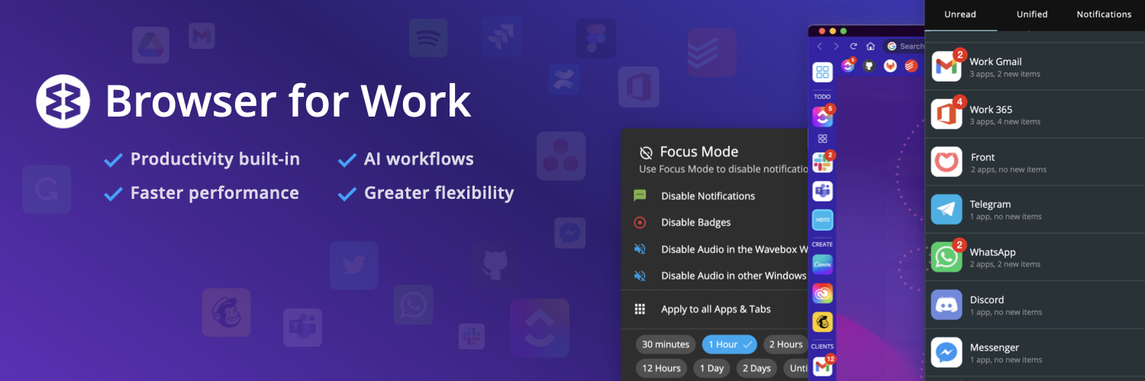Open the dashboard grid icon in Wavebox sidebar
This screenshot has width=1145, height=381.
pos(822,73)
